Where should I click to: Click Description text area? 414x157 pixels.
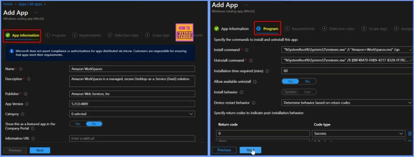click(x=132, y=81)
